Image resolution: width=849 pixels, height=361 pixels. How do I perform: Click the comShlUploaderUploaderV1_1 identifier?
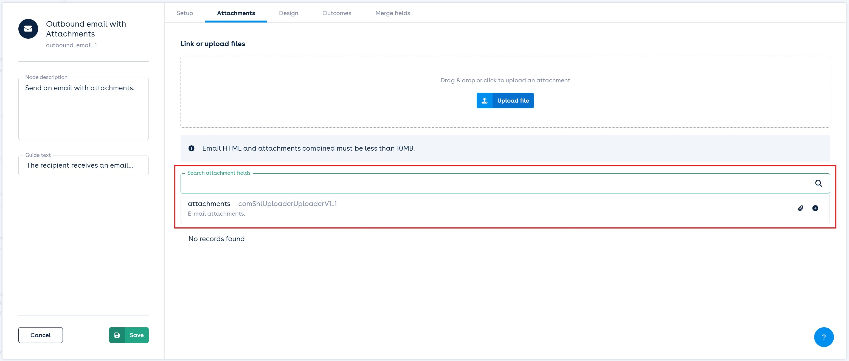287,204
